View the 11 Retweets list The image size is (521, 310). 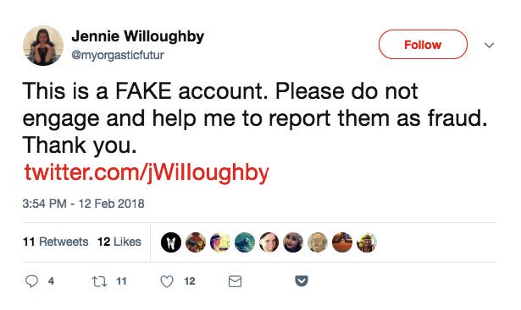[x=56, y=242]
